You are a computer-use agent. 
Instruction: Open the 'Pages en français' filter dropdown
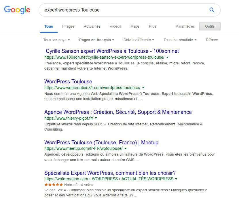[x=96, y=40]
